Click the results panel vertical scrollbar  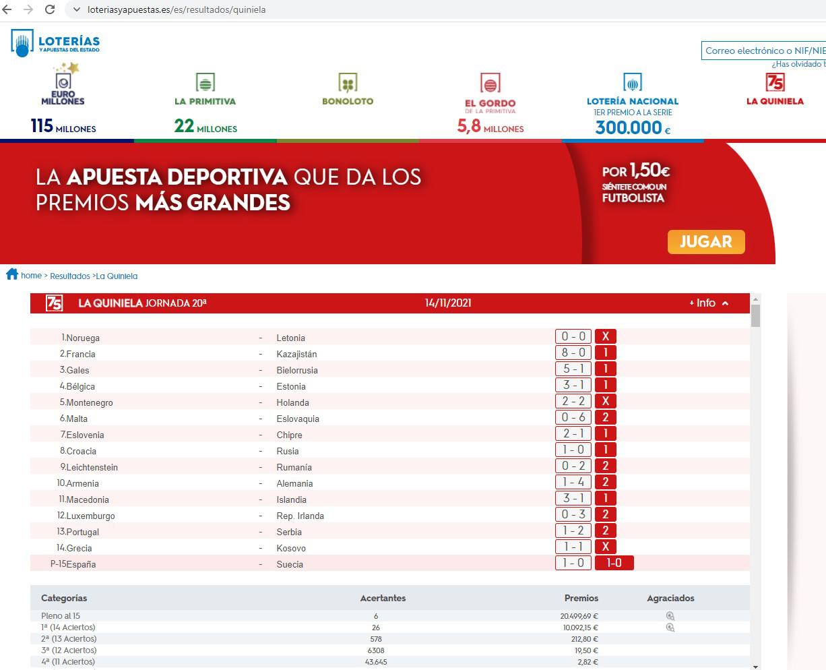[x=755, y=472]
